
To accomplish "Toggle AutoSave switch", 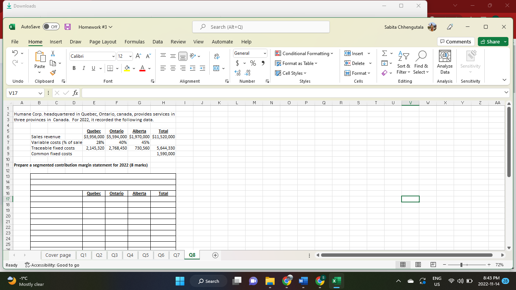I will click(51, 27).
